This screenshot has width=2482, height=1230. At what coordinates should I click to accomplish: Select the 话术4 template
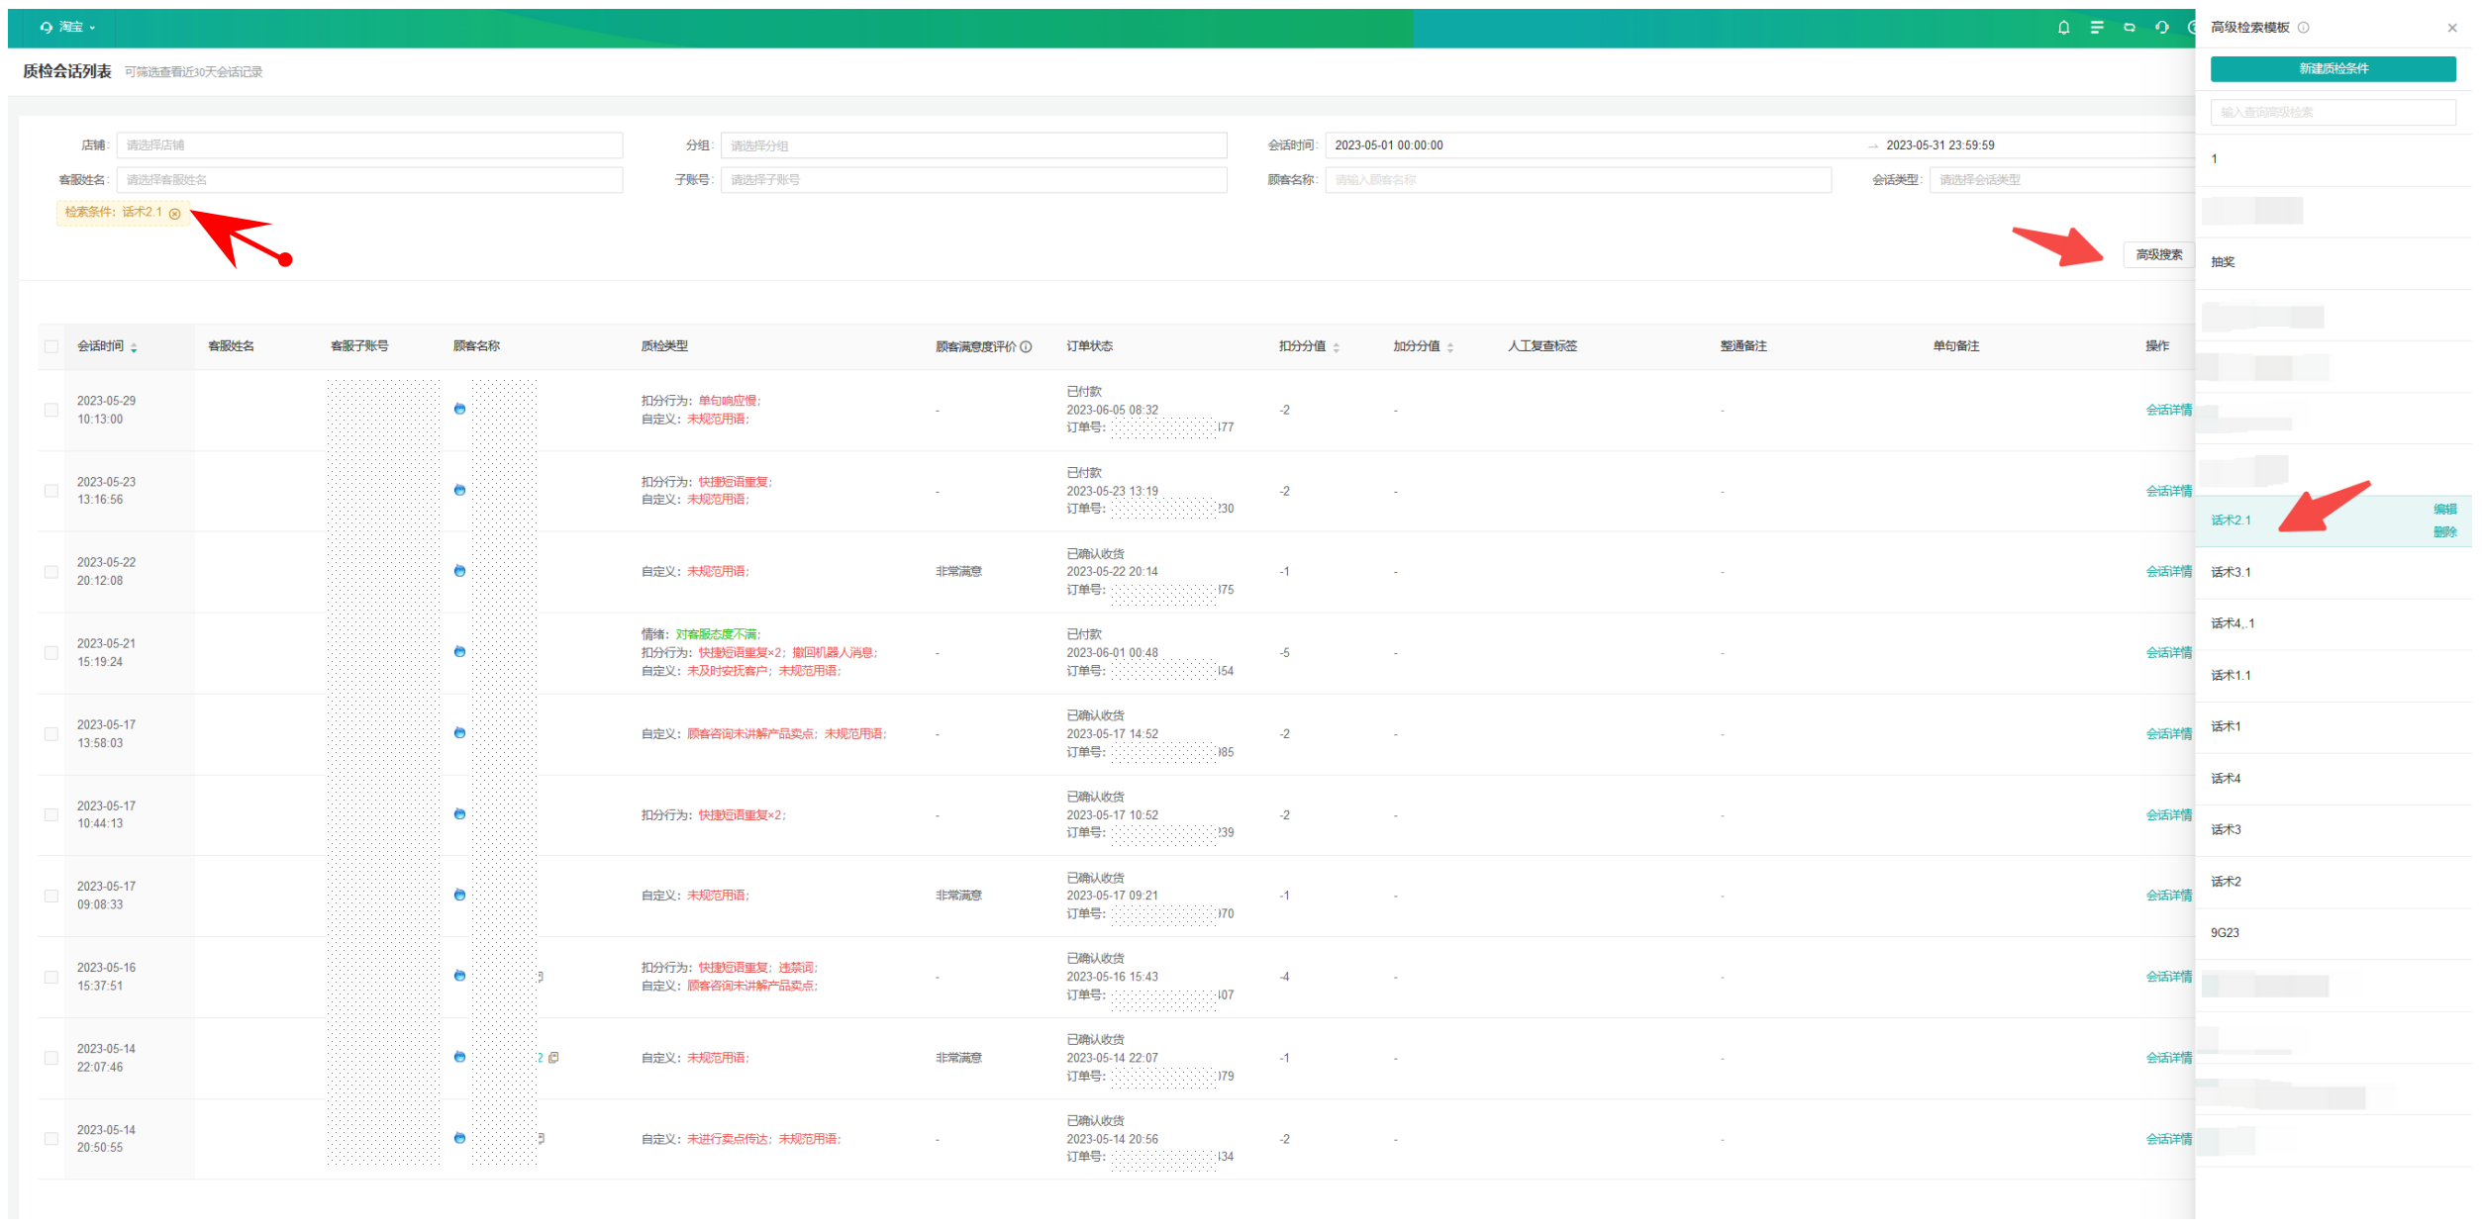(2333, 779)
